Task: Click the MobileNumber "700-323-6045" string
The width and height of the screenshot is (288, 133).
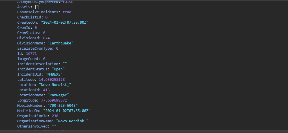Action: [61, 105]
